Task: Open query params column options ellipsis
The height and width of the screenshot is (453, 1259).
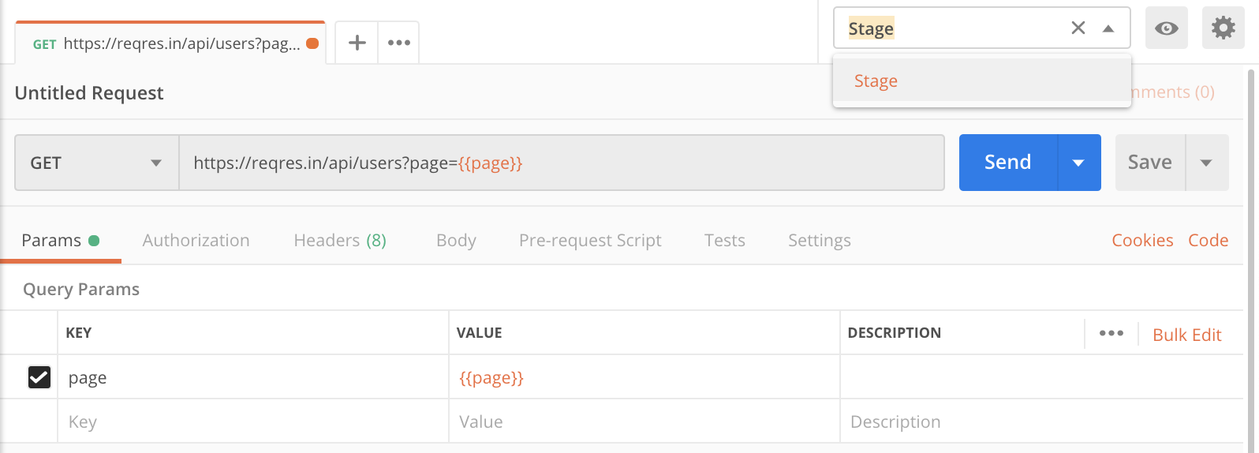Action: point(1111,333)
